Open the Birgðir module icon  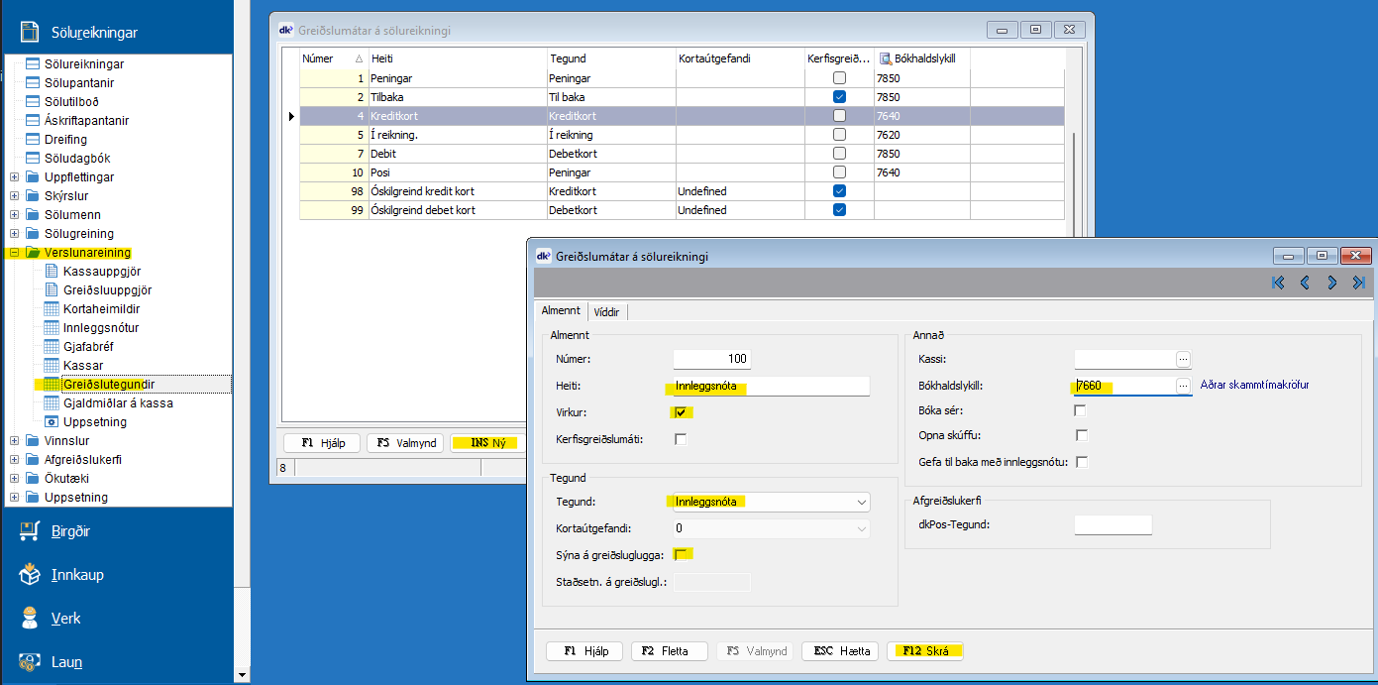click(x=30, y=531)
